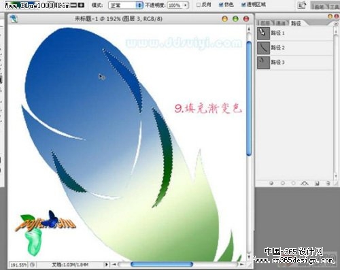The width and height of the screenshot is (340, 270).
Task: Enable the 反向 reverse checkbox
Action: point(199,5)
